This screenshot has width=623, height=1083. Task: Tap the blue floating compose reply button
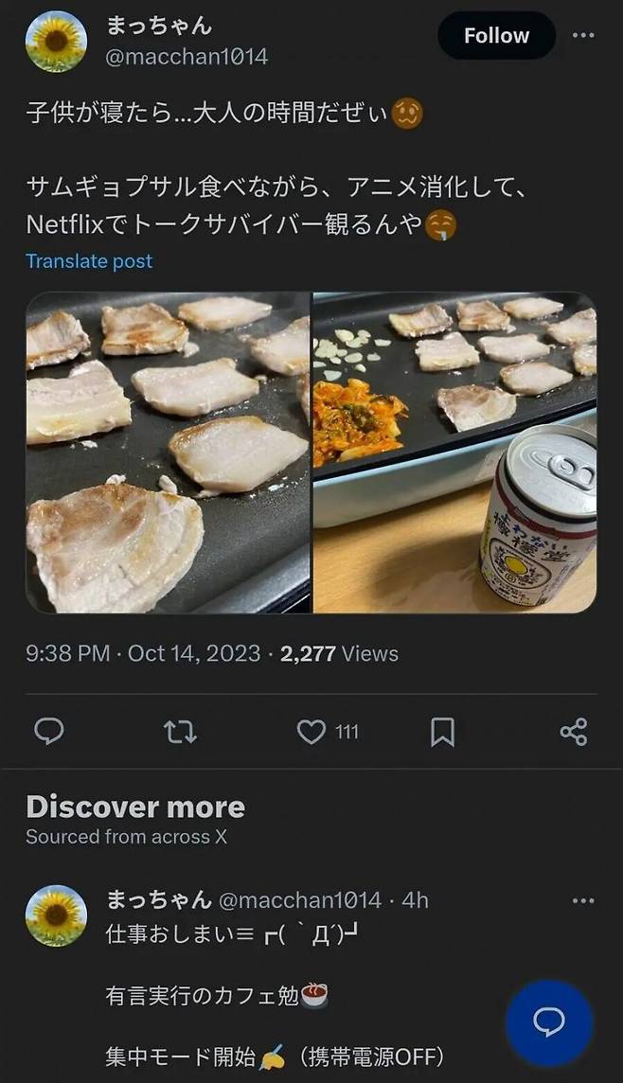[548, 1022]
